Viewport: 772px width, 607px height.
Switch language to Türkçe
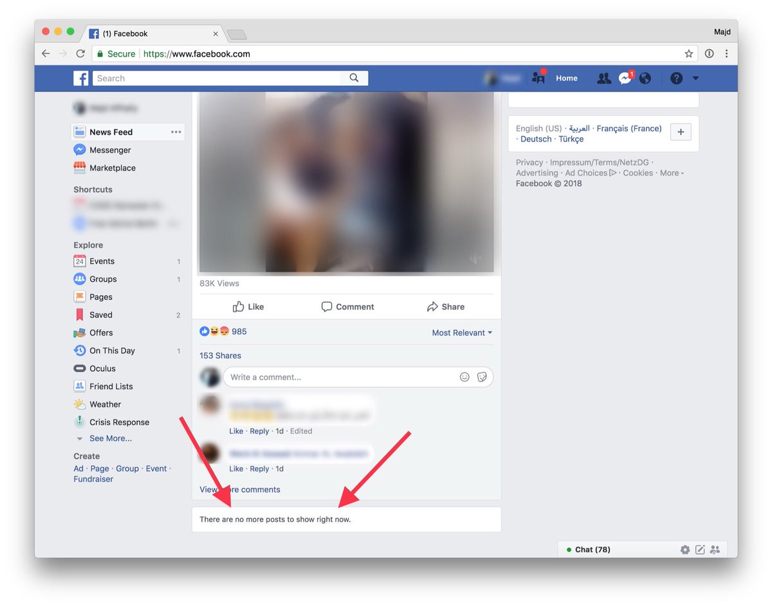(x=571, y=139)
